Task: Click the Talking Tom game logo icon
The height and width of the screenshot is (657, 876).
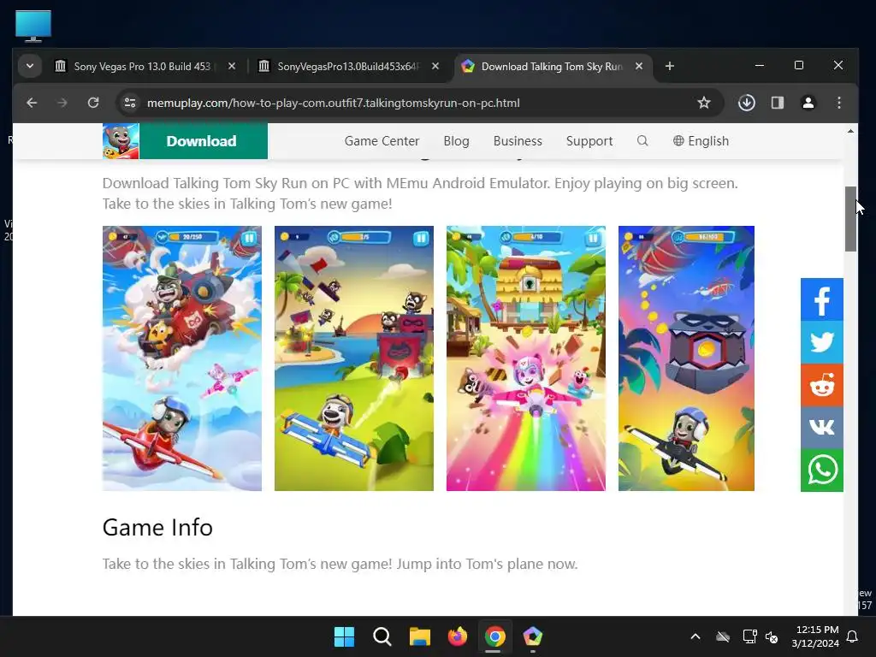Action: coord(121,141)
